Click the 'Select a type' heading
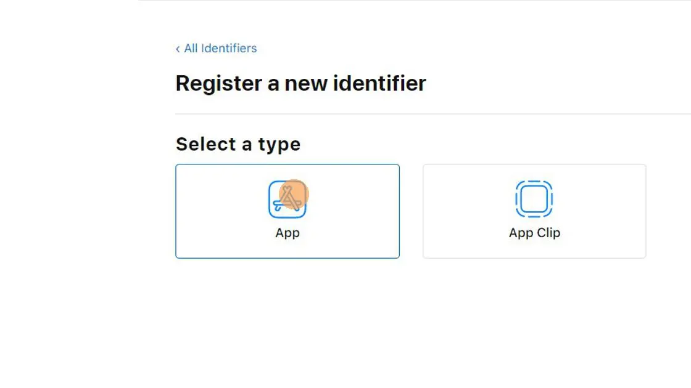Viewport: 691px width, 388px height. tap(238, 143)
